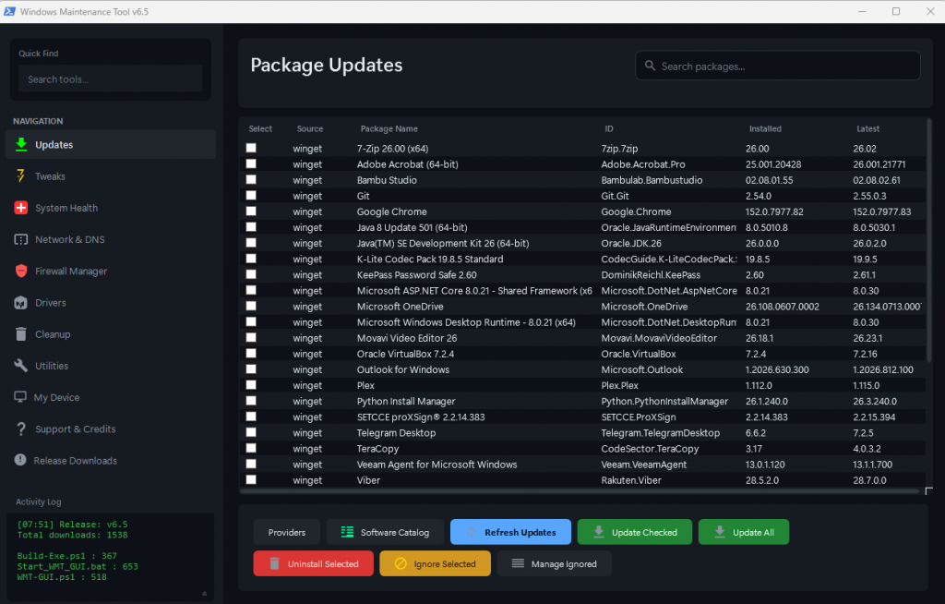
Task: Click the Plex package name
Action: [365, 385]
